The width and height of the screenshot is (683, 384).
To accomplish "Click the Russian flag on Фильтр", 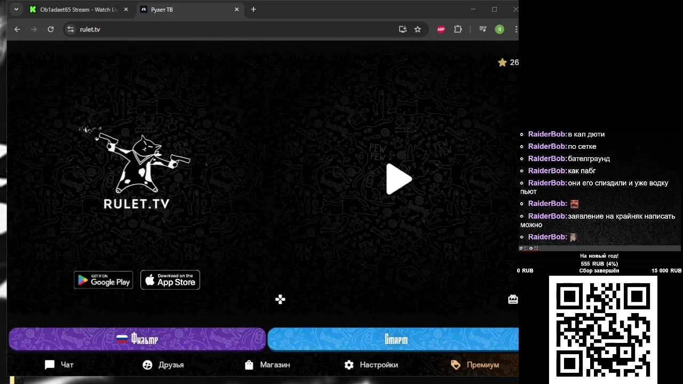I will coord(122,339).
